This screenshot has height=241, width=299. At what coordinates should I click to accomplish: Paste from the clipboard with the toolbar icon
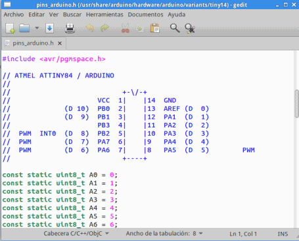(154, 28)
